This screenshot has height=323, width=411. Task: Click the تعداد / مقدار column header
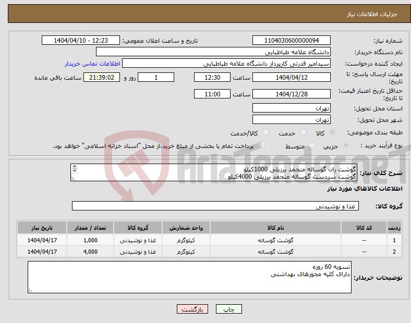click(x=90, y=228)
